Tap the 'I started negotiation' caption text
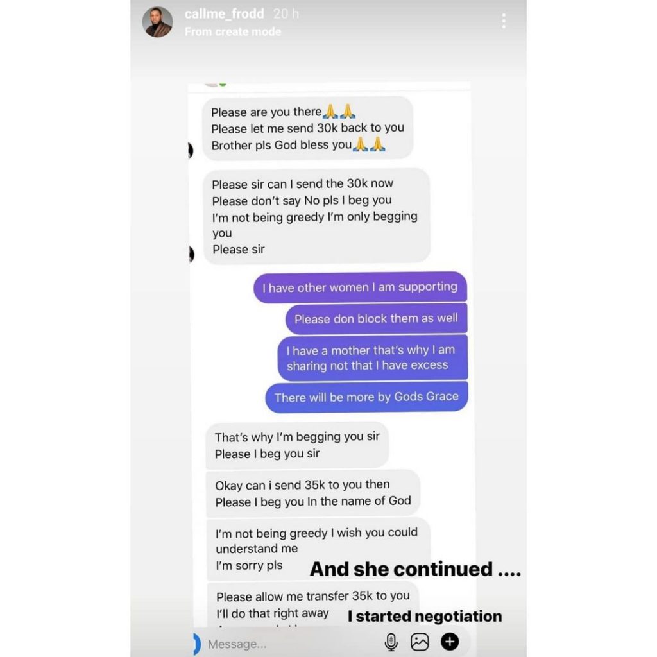 tap(425, 616)
